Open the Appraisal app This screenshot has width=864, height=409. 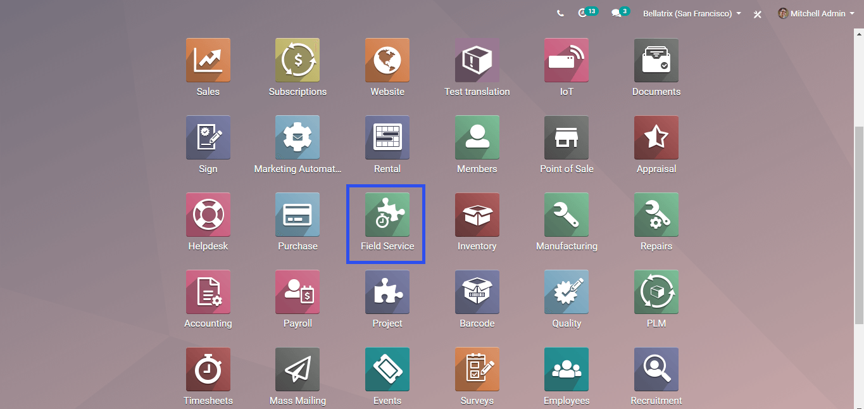coord(656,137)
